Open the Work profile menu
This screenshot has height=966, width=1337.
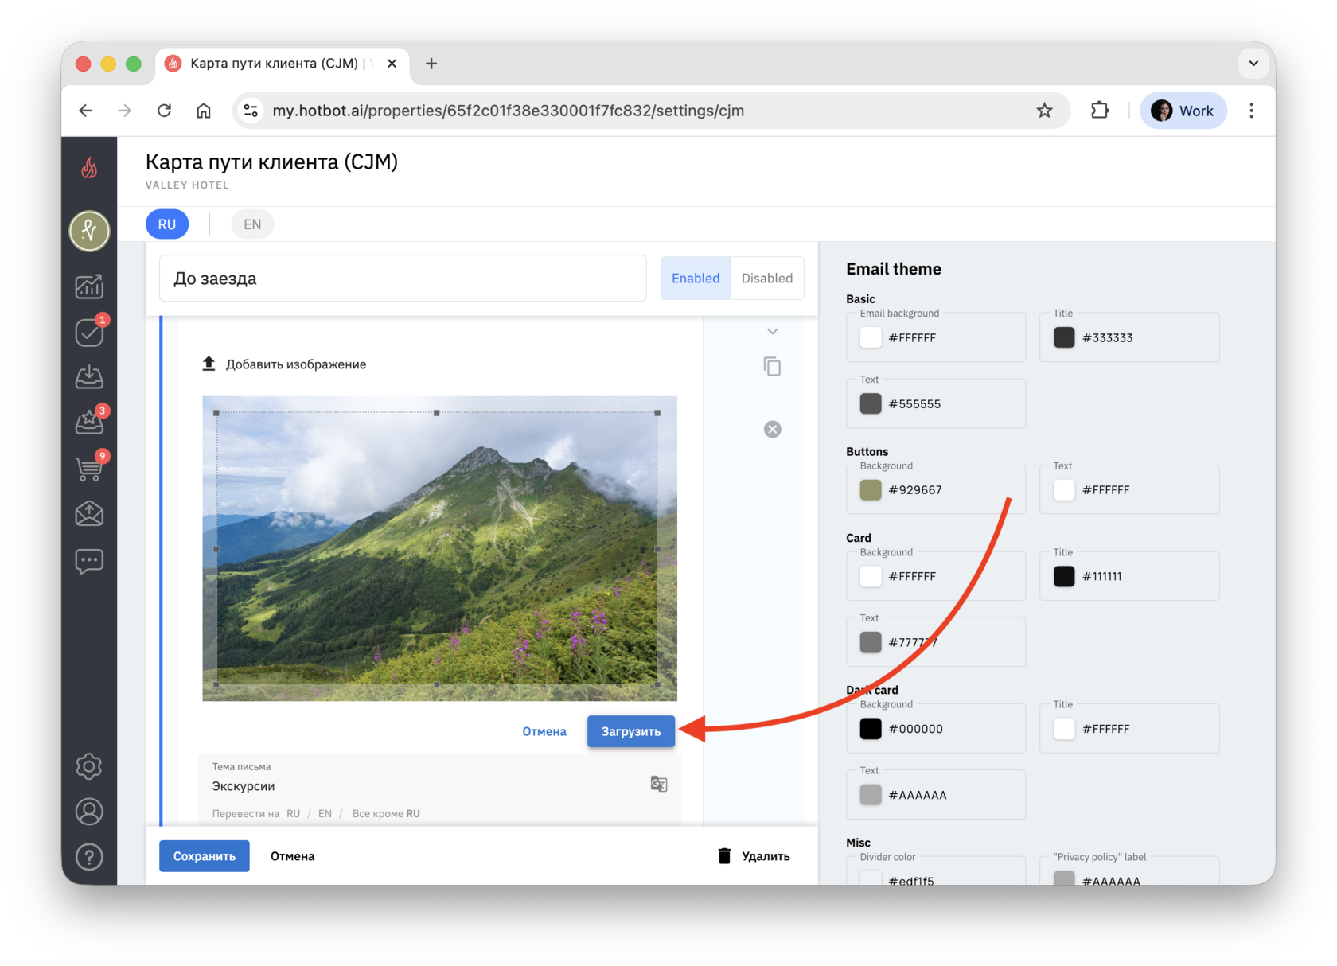click(1183, 111)
